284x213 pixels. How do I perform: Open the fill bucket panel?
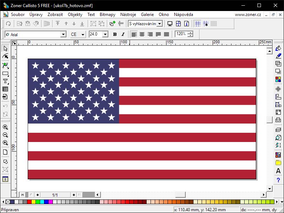(x=278, y=48)
